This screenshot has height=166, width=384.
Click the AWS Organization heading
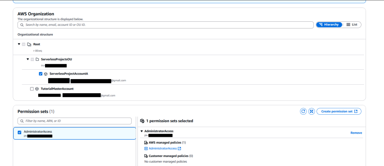pos(36,14)
